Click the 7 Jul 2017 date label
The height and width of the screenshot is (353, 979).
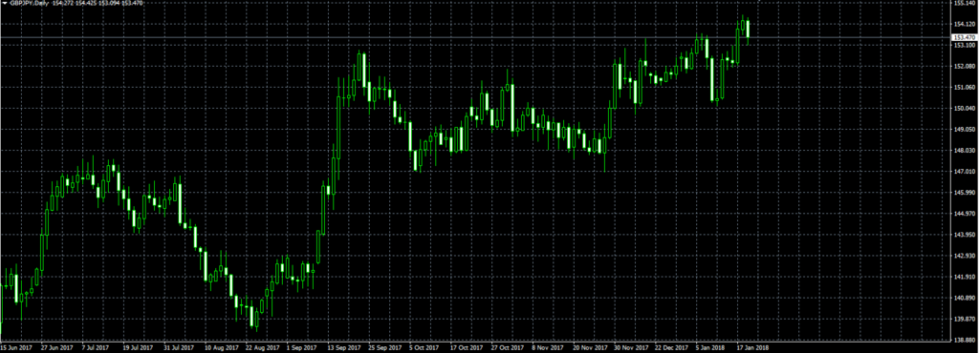pyautogui.click(x=95, y=348)
